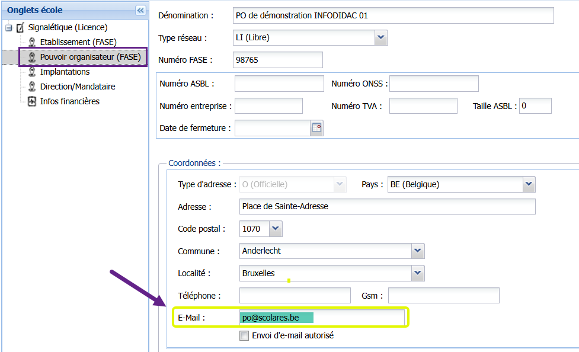
Task: Open the Code postal dropdown
Action: 276,228
